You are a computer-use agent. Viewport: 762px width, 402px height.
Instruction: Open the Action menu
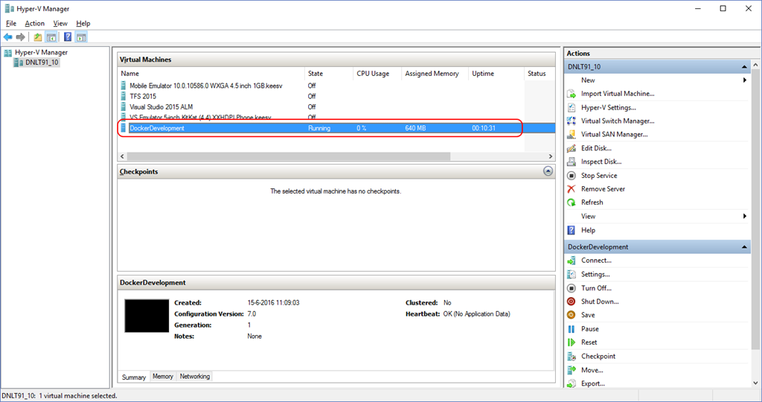pyautogui.click(x=34, y=23)
